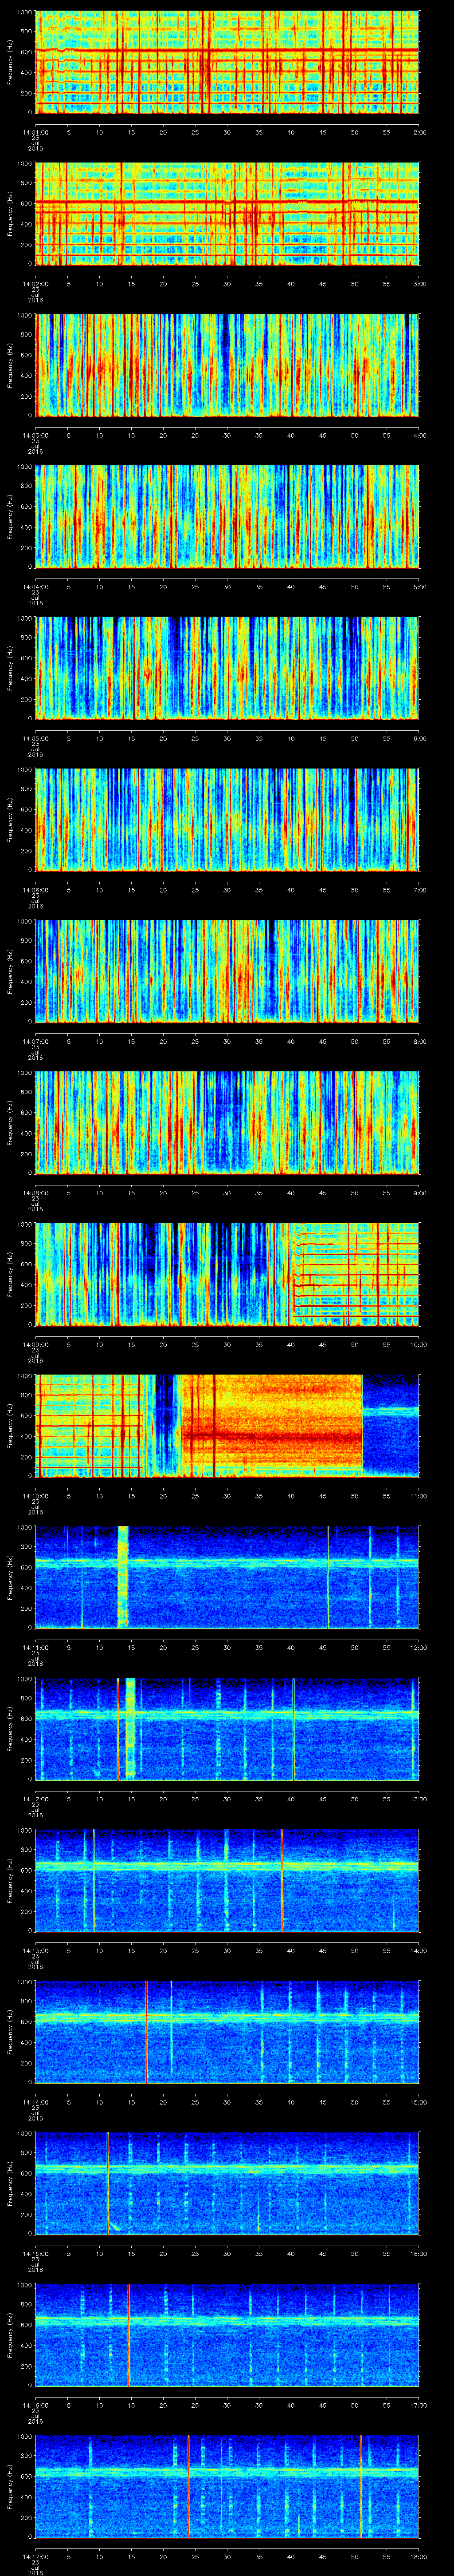Click the '14:12:00' start time label
The width and height of the screenshot is (454, 2576).
[35, 1798]
